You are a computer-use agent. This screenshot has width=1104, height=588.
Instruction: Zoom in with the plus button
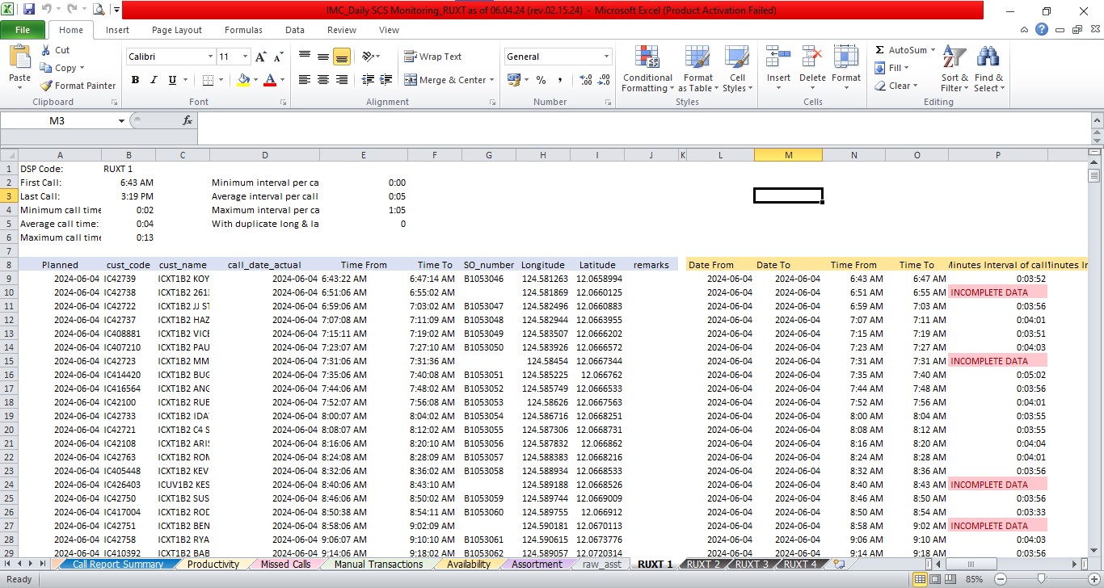1093,579
